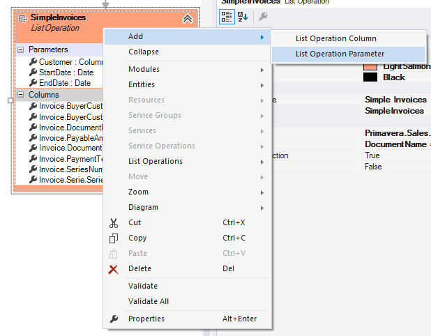Click the Copy icon in context menu
This screenshot has width=431, height=336.
[114, 238]
